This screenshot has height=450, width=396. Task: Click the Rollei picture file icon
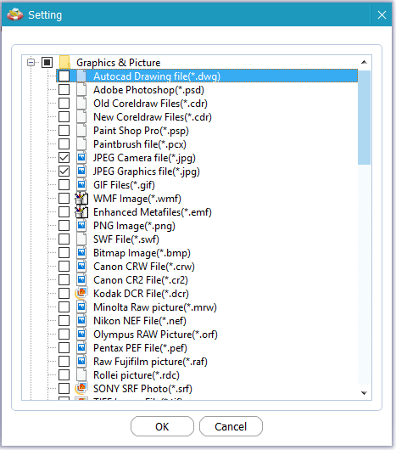(x=81, y=374)
